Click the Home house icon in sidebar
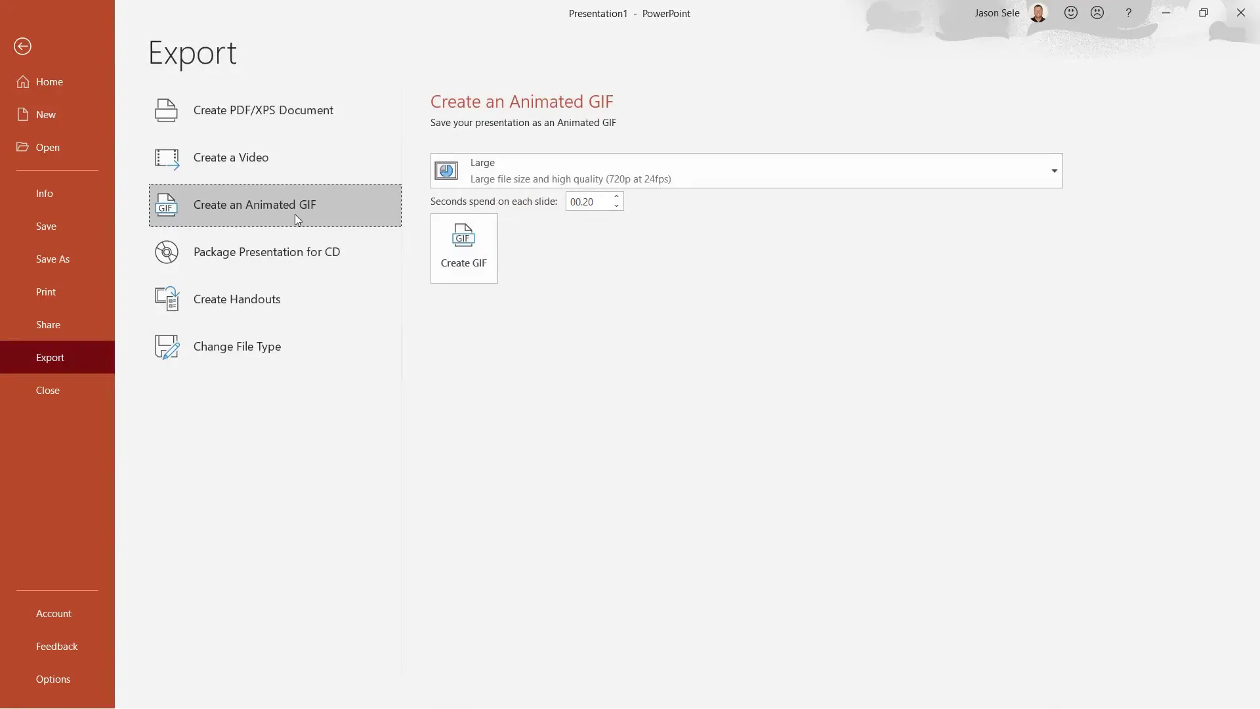This screenshot has height=709, width=1260. coord(23,81)
